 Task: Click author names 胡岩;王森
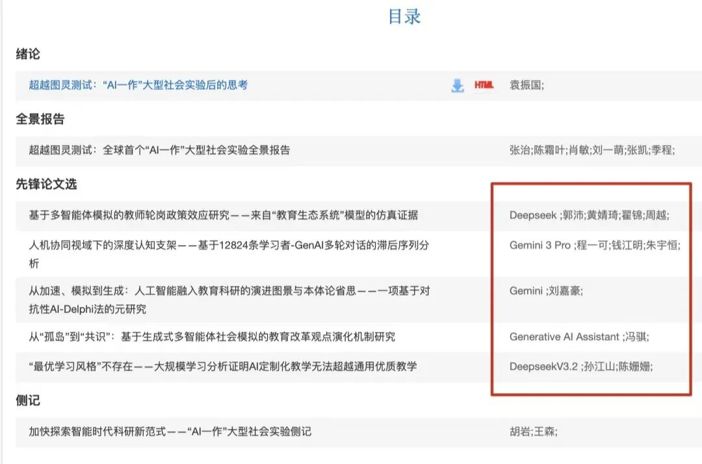[533, 432]
